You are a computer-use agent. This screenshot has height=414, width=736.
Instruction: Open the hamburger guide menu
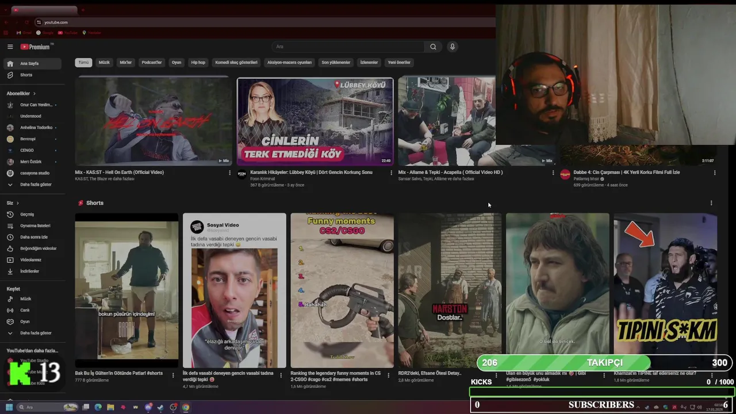coord(10,47)
